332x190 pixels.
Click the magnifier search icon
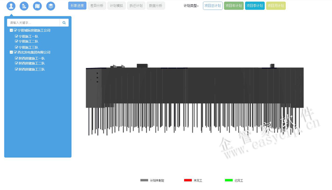pyautogui.click(x=64, y=22)
